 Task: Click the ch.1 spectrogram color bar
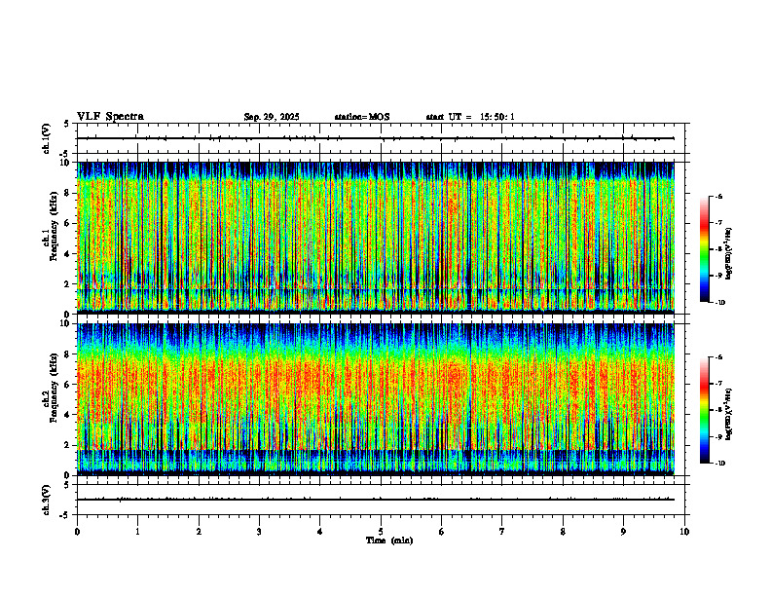coord(704,249)
